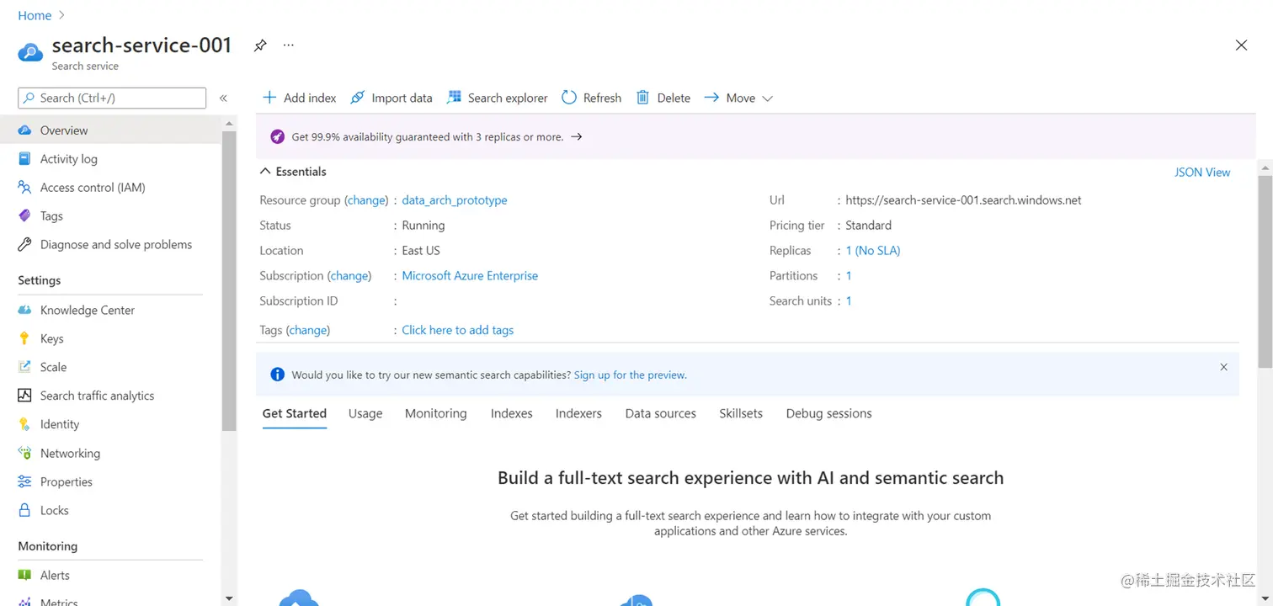Click the availability banner arrow

tap(577, 136)
